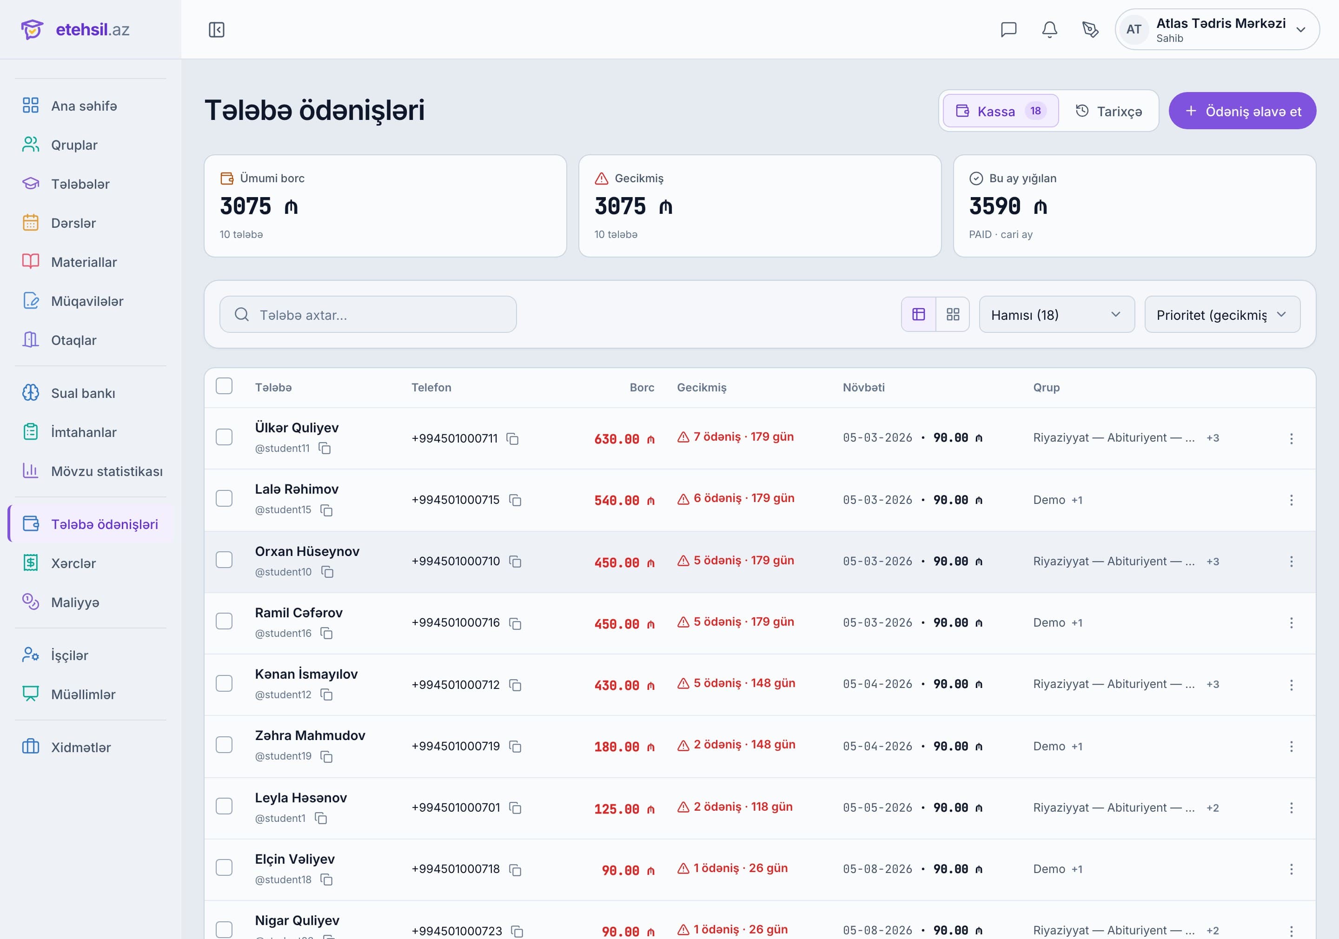Open row actions for Kənan İsmayılov
This screenshot has width=1339, height=939.
click(1291, 685)
